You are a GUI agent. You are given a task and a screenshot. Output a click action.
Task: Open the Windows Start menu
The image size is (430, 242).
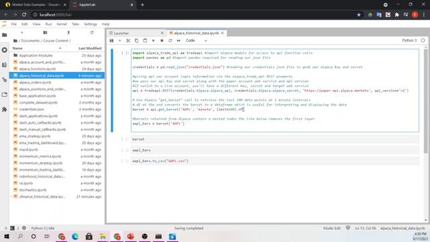[7, 237]
